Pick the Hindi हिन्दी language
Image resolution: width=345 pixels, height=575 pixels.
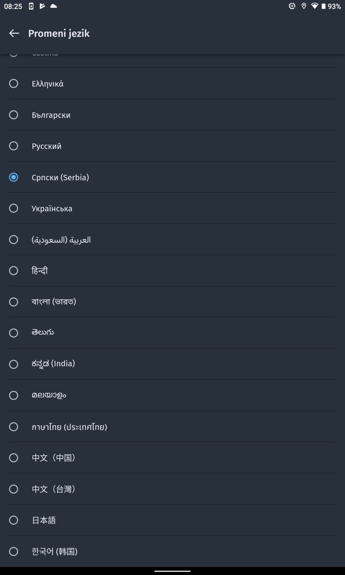pos(13,271)
